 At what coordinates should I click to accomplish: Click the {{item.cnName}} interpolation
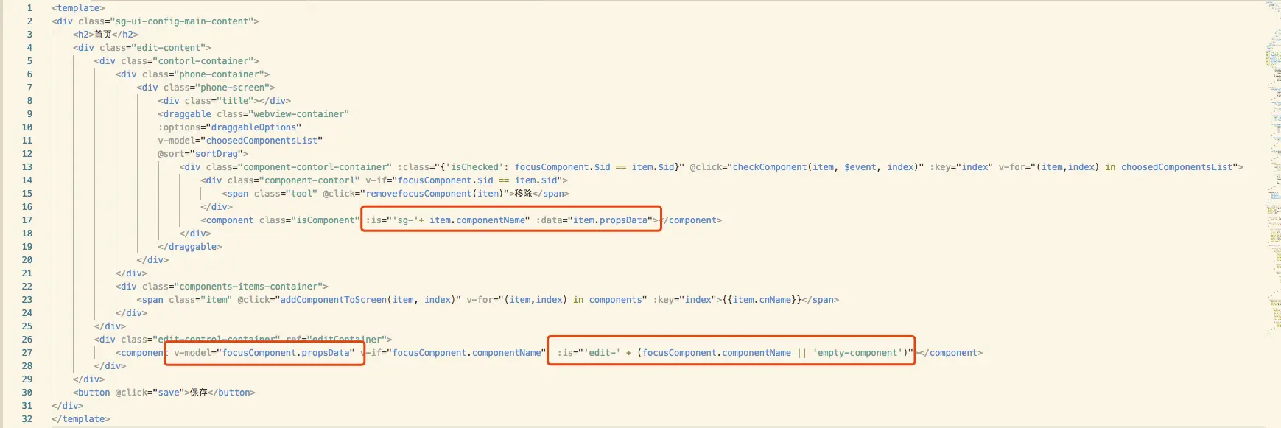pos(761,300)
